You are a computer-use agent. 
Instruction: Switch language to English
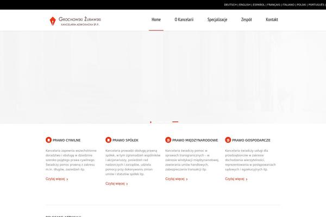(244, 4)
